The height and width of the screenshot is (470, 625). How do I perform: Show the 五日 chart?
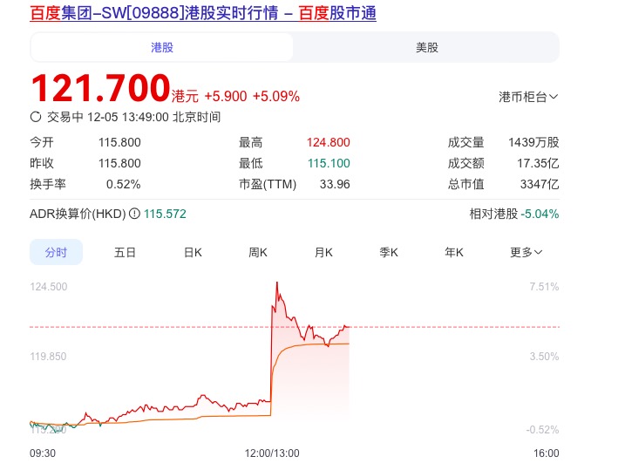tap(125, 252)
